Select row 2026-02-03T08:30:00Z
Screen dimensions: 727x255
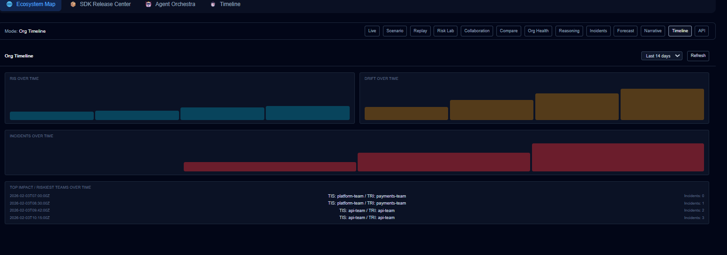pos(357,203)
